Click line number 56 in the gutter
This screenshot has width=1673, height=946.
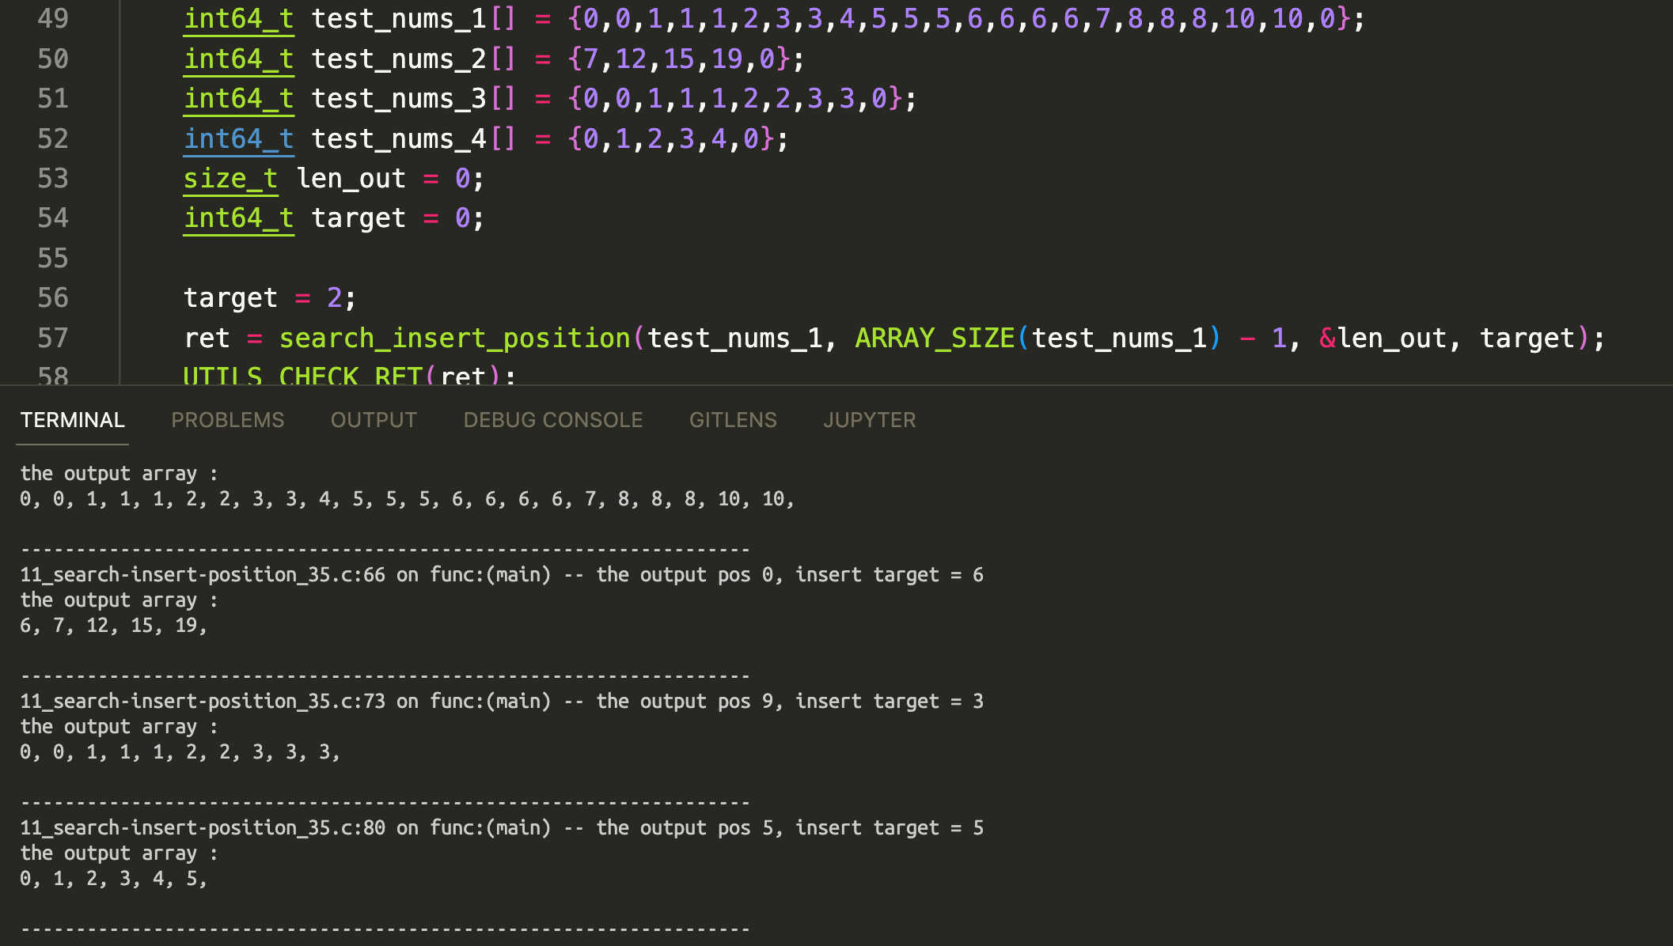pyautogui.click(x=54, y=298)
